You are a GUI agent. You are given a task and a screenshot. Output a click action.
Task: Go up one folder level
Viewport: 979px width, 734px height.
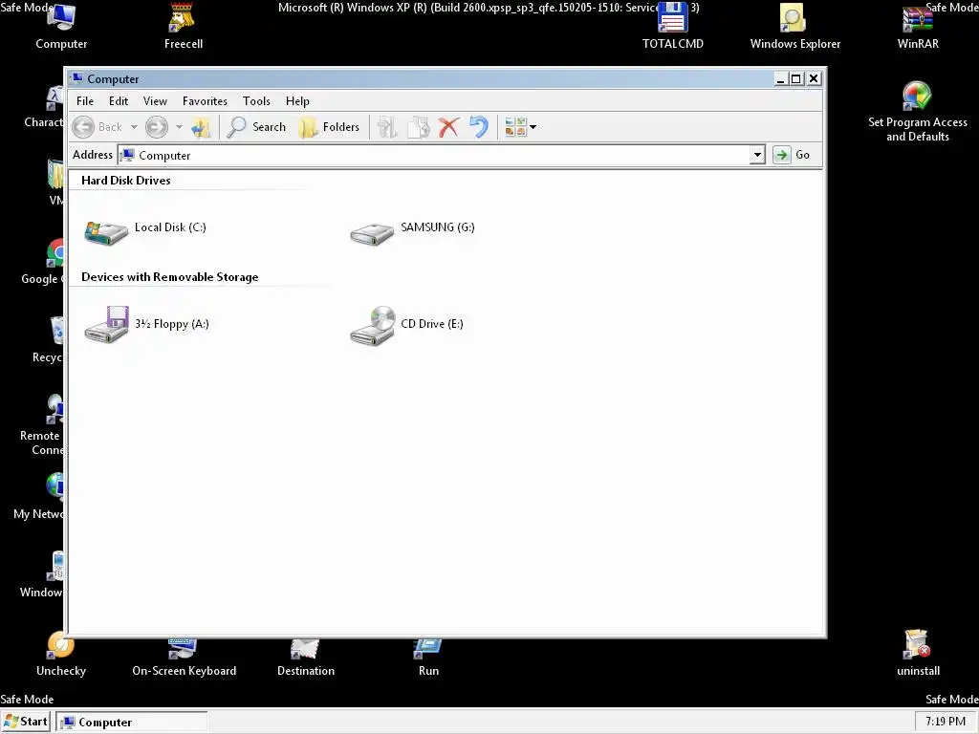pos(201,127)
